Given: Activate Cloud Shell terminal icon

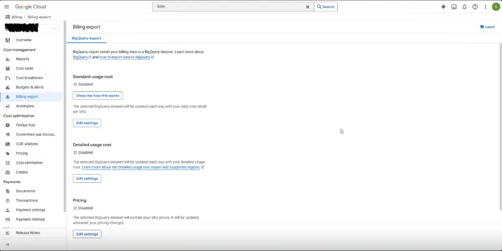Looking at the screenshot, I should point(454,7).
